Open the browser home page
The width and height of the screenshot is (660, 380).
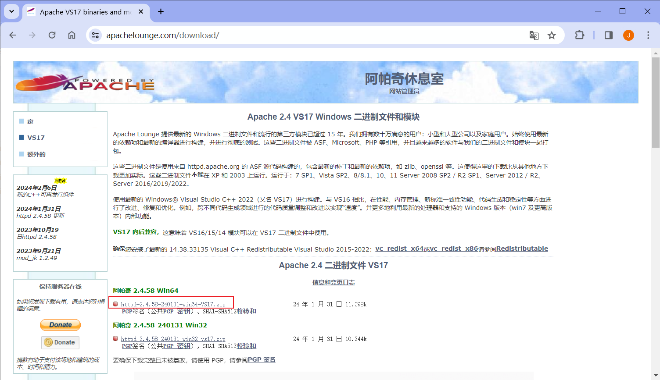[72, 35]
